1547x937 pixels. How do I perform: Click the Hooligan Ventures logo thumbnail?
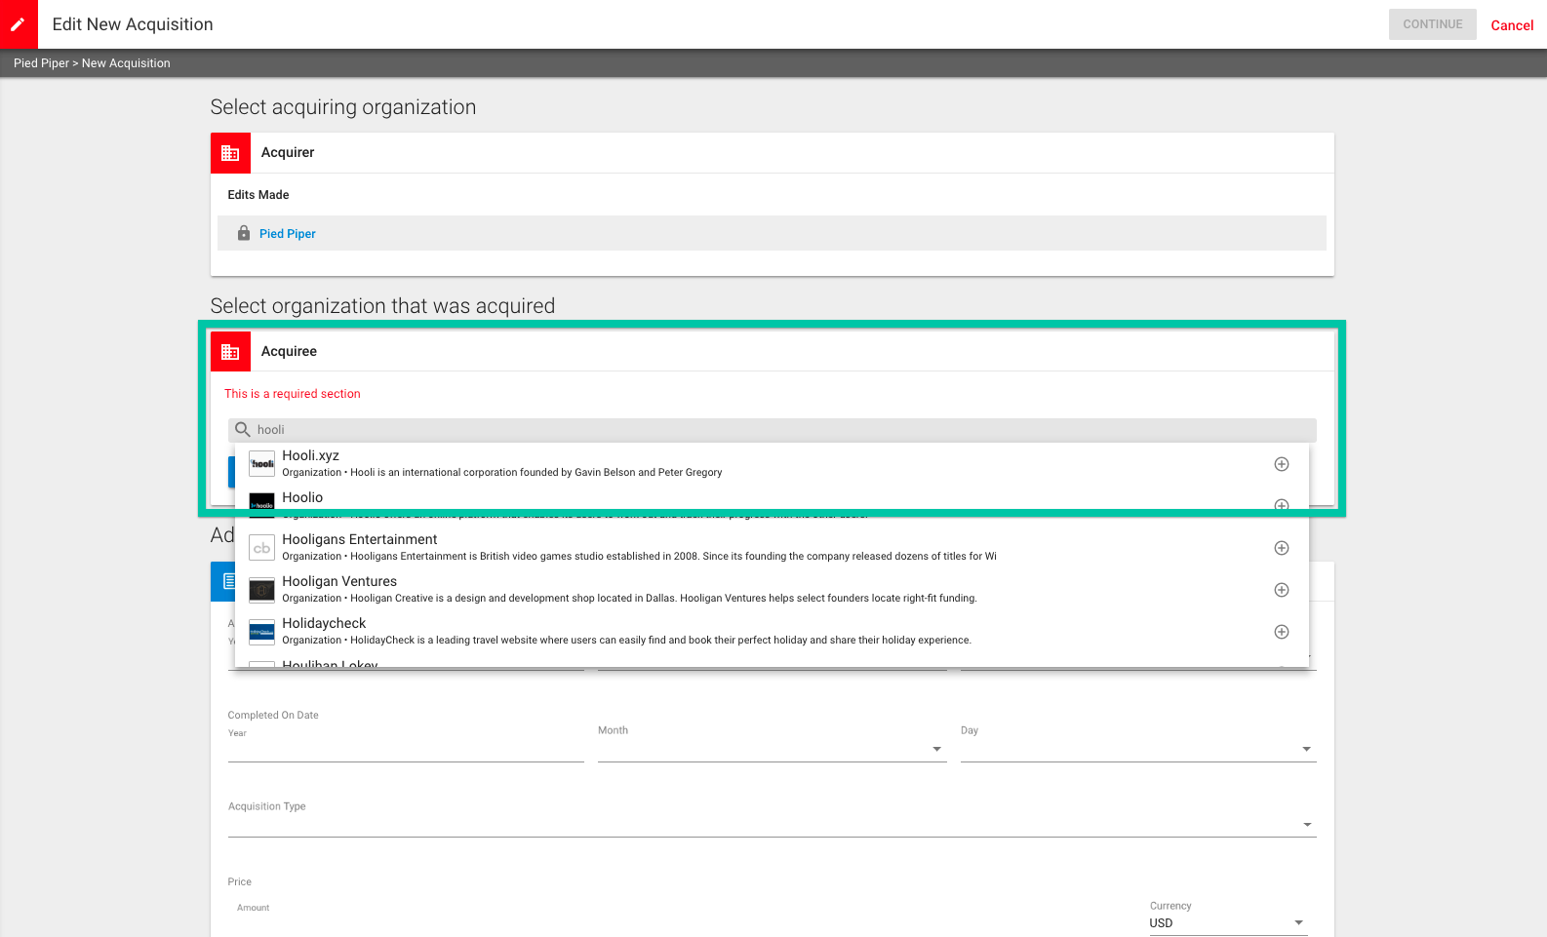(261, 590)
